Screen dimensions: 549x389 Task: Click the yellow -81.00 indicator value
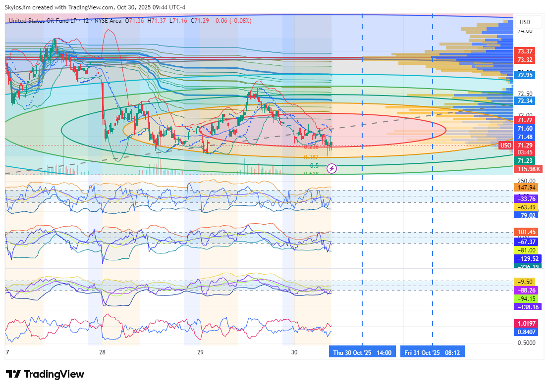coord(526,250)
